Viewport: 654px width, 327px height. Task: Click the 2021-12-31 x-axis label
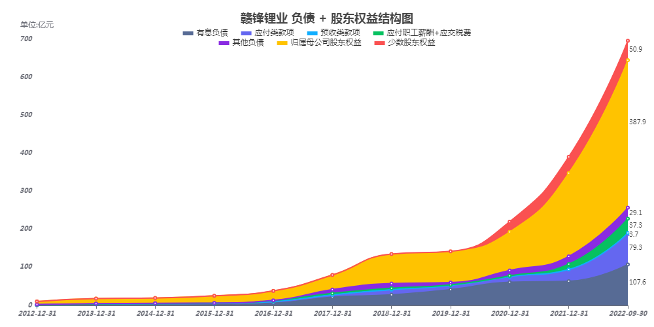pyautogui.click(x=568, y=313)
